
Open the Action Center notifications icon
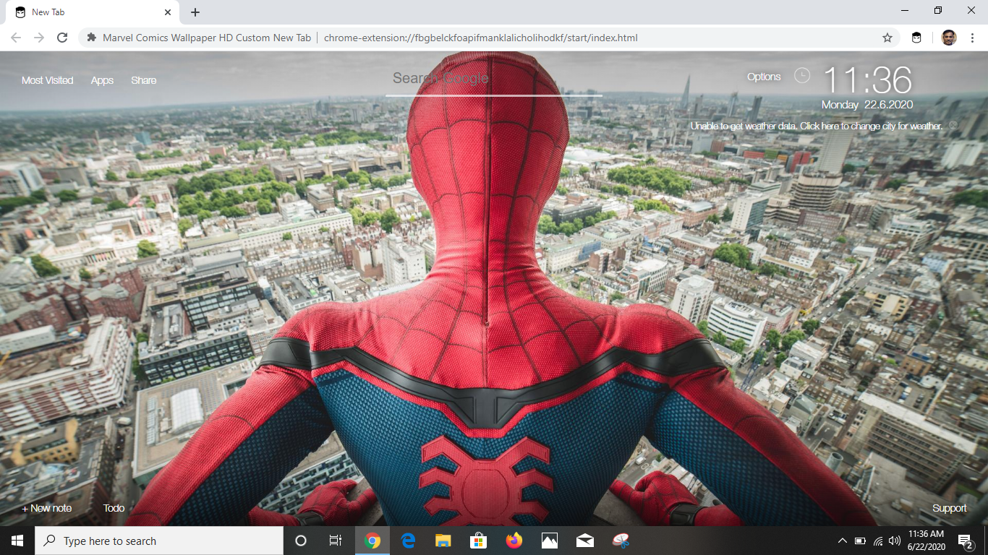pos(965,541)
